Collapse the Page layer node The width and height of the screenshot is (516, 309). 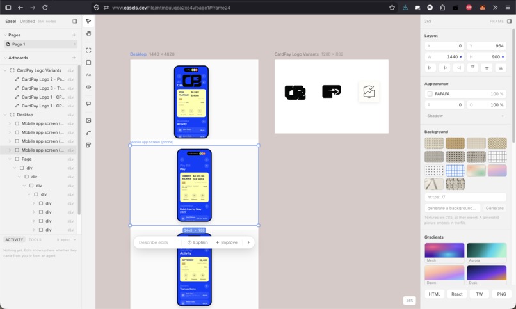[10, 159]
